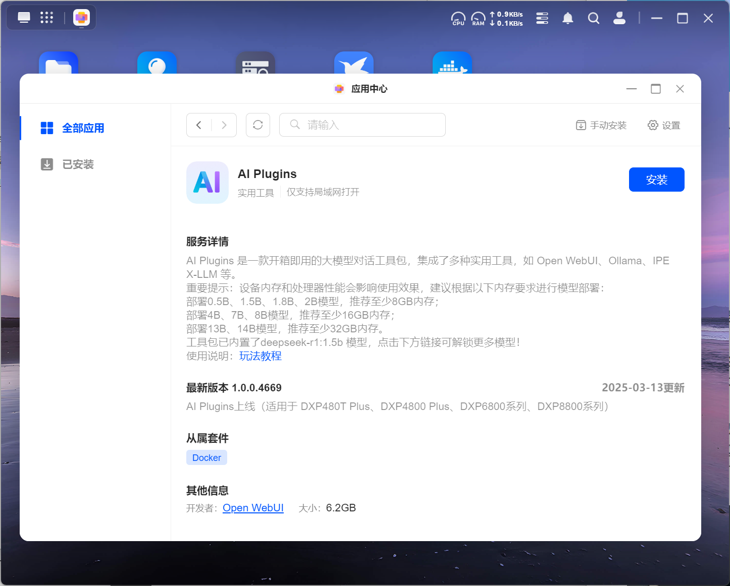
Task: Click the 6.2GB size value
Action: point(341,508)
